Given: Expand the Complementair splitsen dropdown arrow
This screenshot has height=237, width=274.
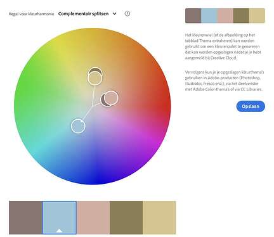Looking at the screenshot, I should (114, 13).
